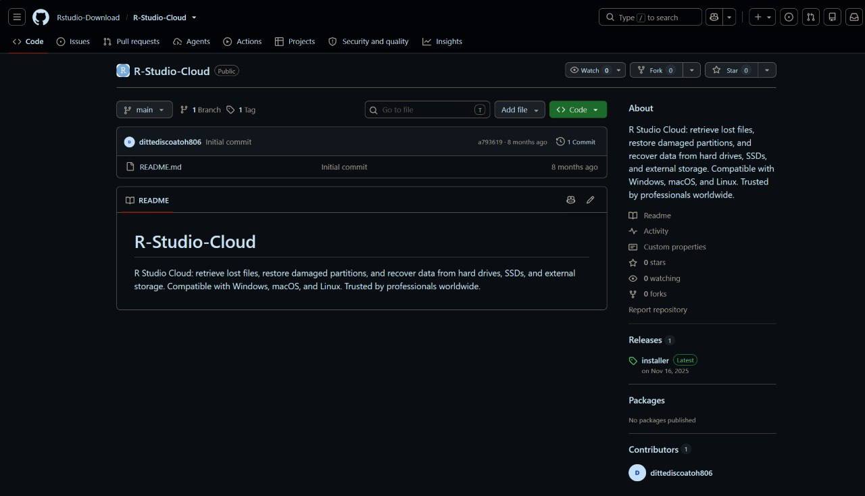Expand the Fork options dropdown arrow
The image size is (865, 496).
click(x=691, y=70)
